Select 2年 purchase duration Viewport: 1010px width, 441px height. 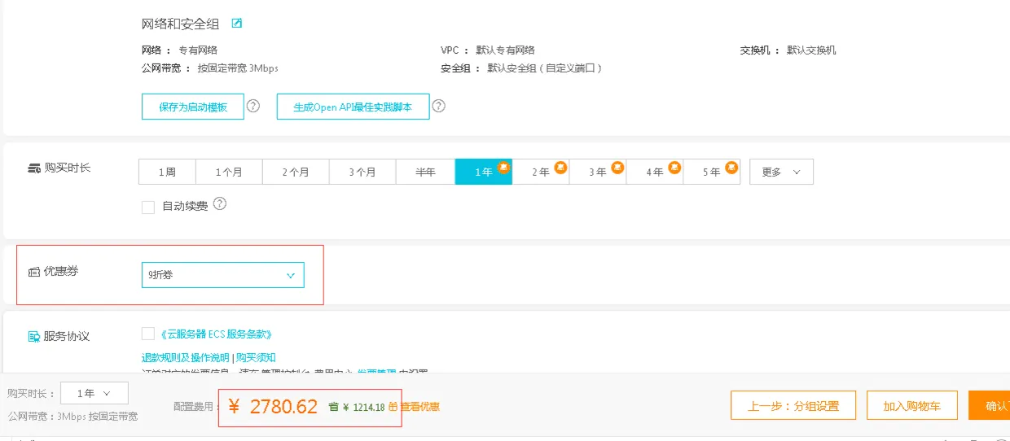[541, 172]
